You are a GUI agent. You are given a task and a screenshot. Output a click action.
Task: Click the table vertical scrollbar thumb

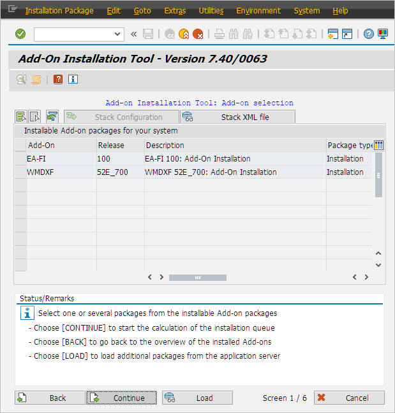(378, 175)
